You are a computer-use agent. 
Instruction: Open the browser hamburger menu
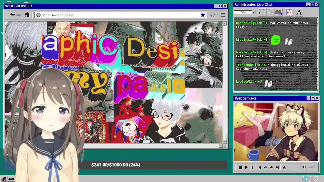(223, 15)
